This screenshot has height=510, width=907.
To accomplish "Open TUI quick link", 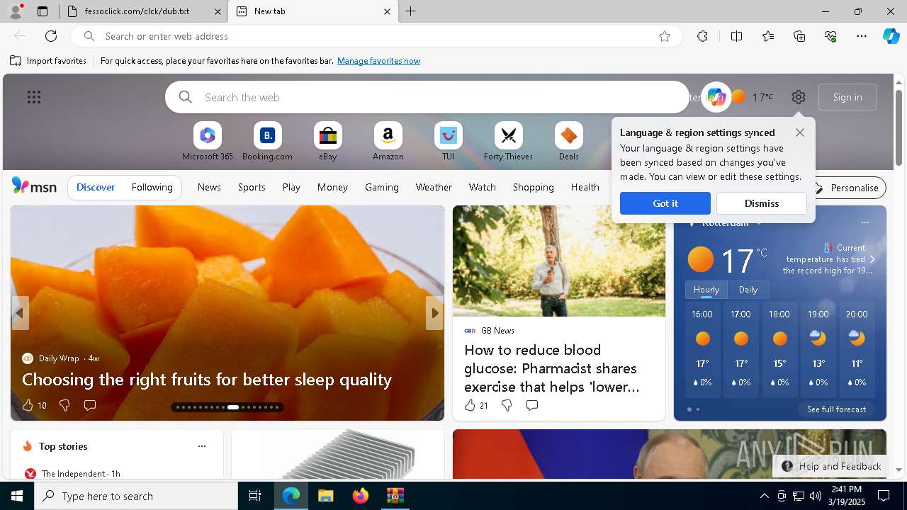I will pos(448,142).
